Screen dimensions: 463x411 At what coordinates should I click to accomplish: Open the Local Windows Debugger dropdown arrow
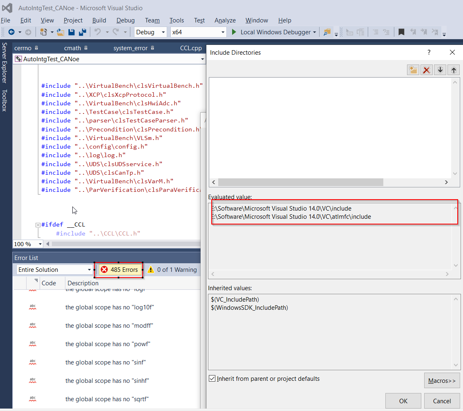[315, 32]
